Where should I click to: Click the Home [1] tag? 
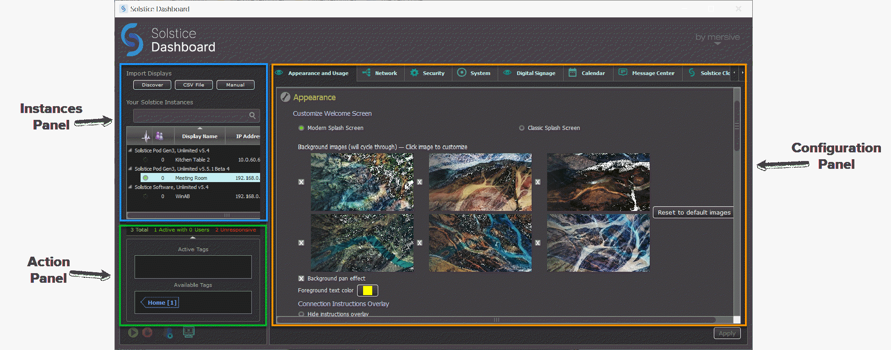tap(160, 302)
